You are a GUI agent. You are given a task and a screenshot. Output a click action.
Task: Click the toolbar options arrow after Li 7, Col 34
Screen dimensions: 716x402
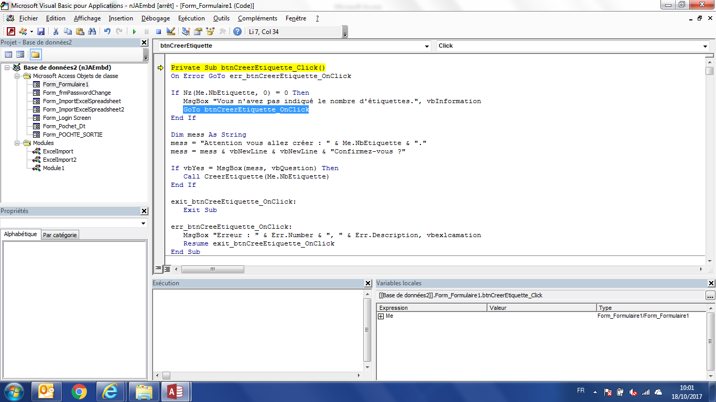point(345,33)
